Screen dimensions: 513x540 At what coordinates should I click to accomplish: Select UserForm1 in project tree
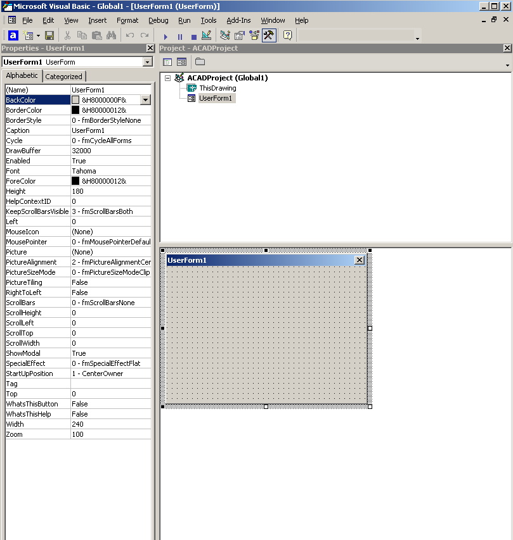point(216,98)
